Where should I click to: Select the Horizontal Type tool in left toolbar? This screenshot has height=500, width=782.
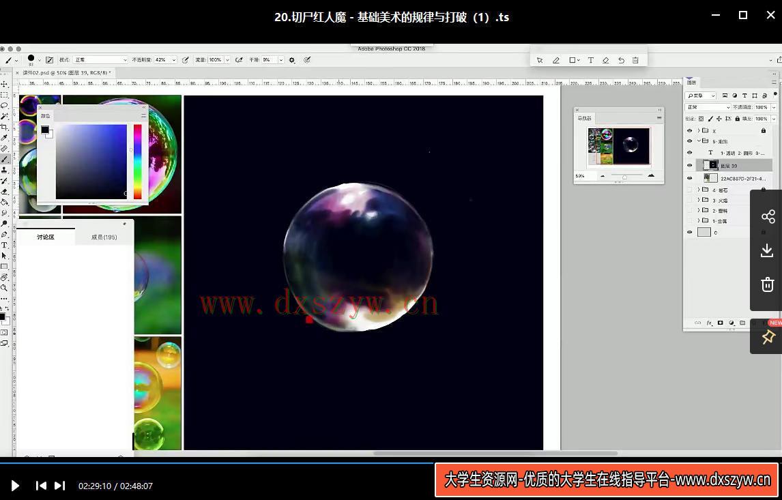pos(5,246)
